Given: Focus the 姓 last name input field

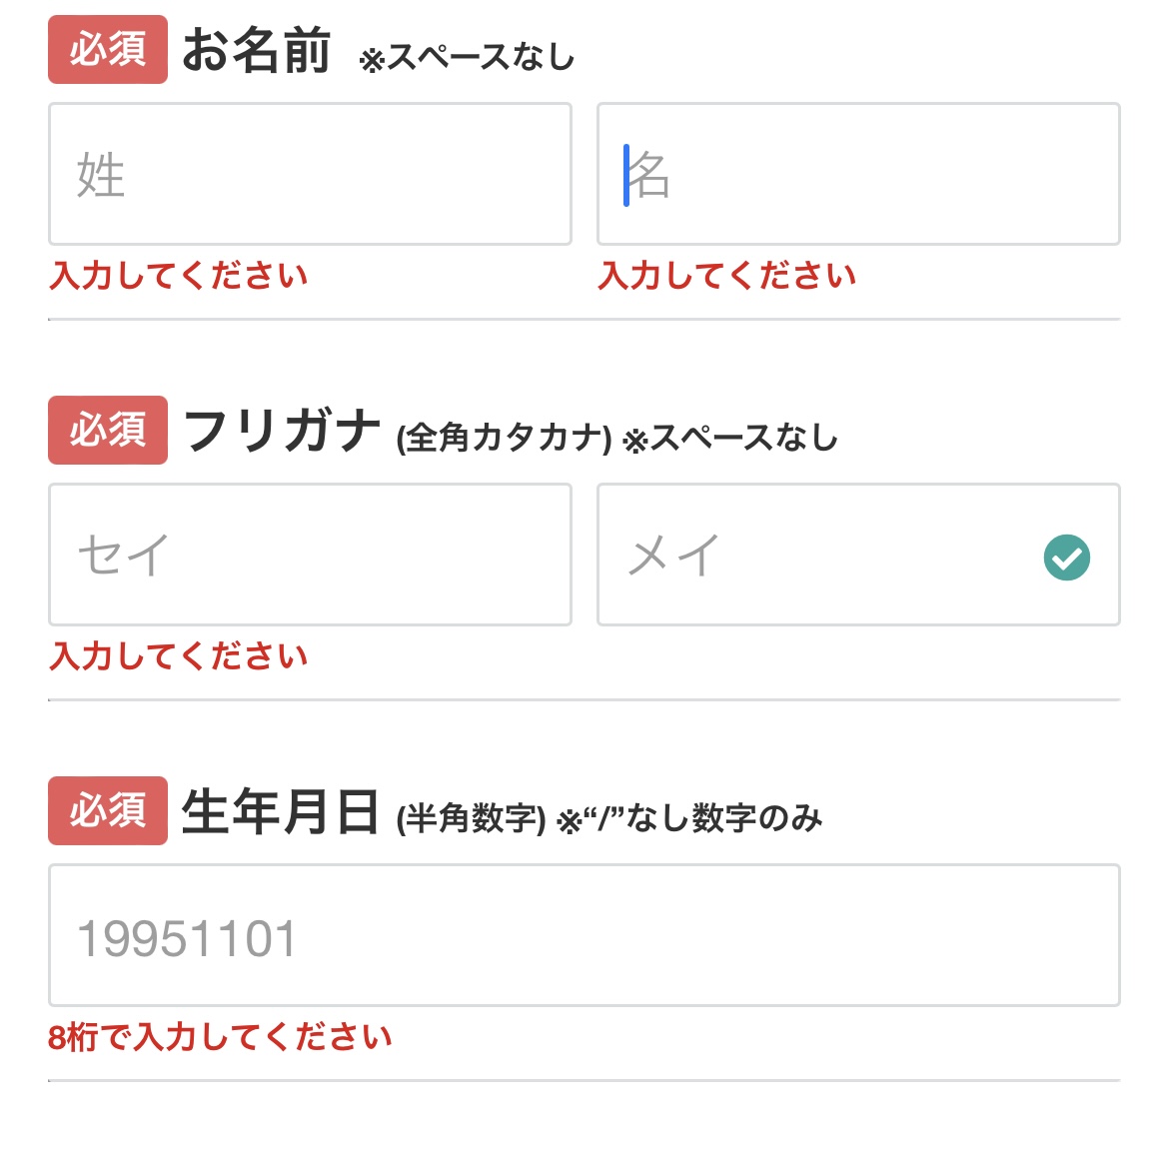Looking at the screenshot, I should click(310, 174).
